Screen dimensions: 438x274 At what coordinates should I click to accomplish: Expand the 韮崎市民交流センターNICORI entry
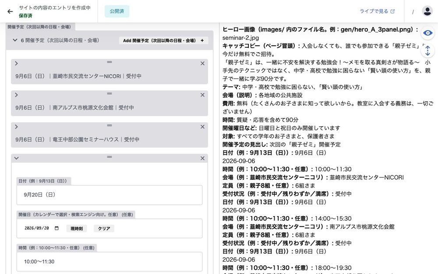click(x=16, y=64)
